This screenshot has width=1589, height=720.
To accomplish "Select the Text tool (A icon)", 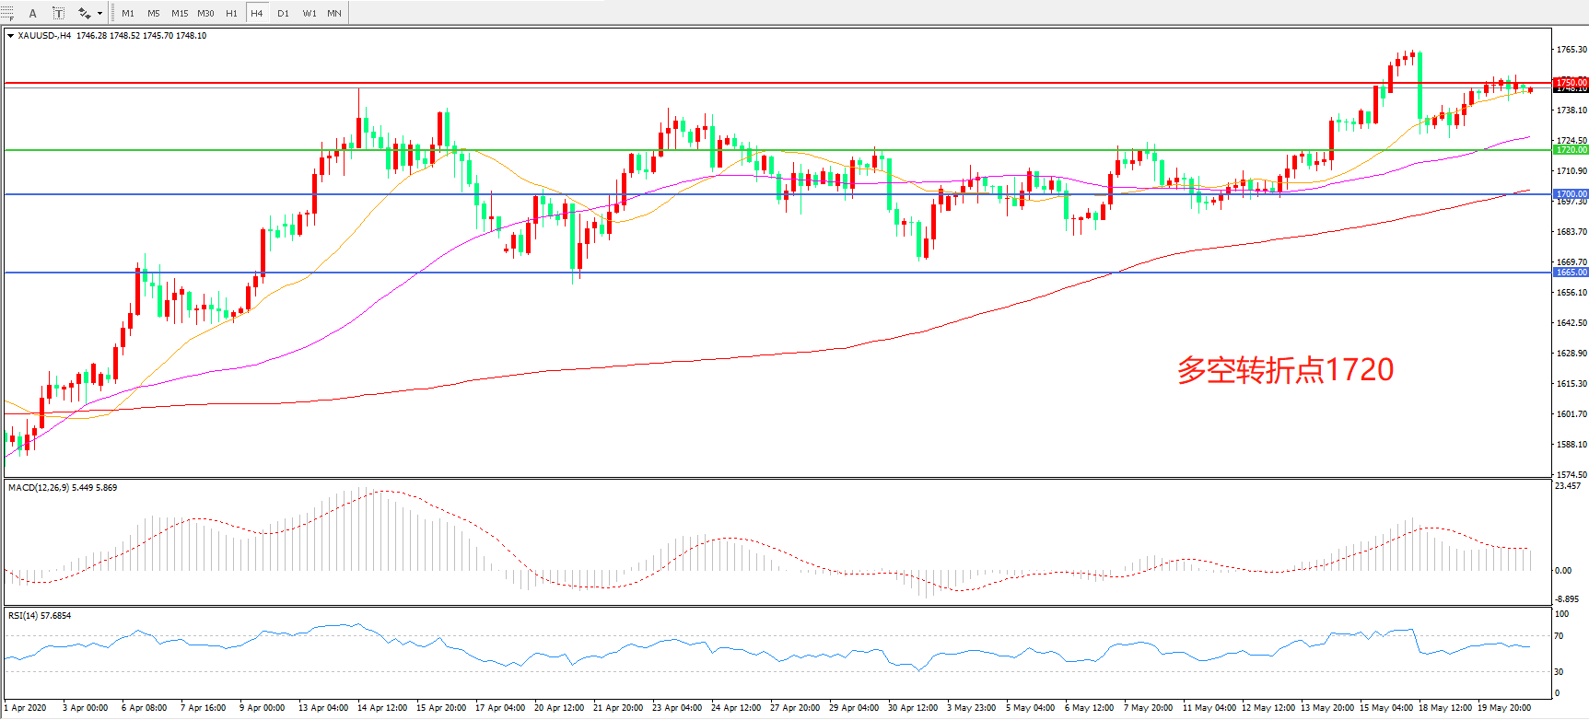I will [33, 13].
